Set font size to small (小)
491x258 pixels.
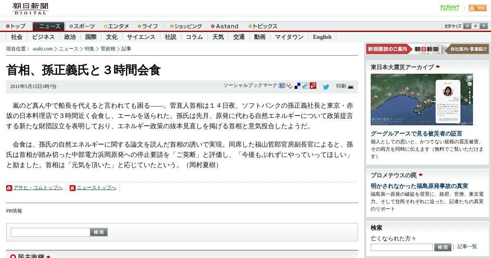coord(467,26)
